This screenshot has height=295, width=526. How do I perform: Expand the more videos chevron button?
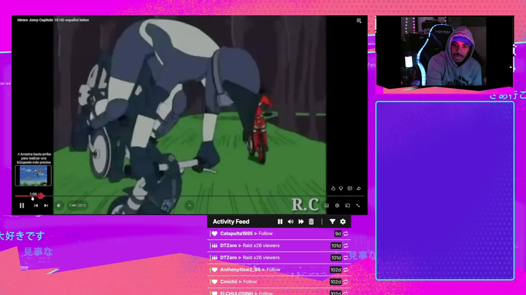[x=189, y=205]
